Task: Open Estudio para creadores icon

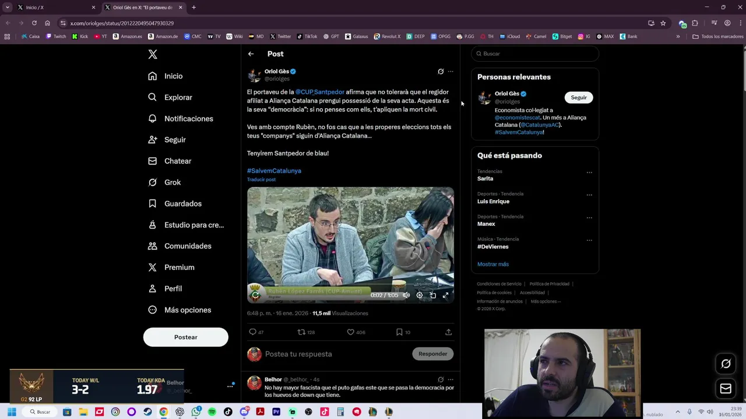Action: click(153, 225)
